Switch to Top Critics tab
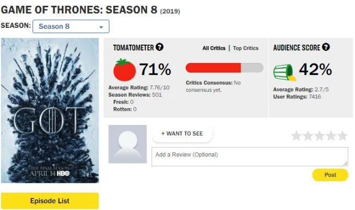The image size is (355, 210). 245,48
